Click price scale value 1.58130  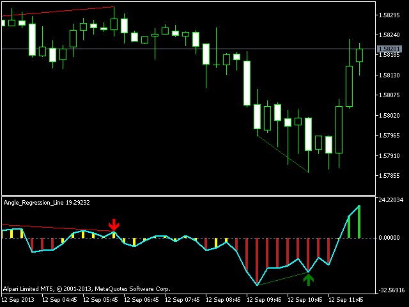pyautogui.click(x=389, y=75)
